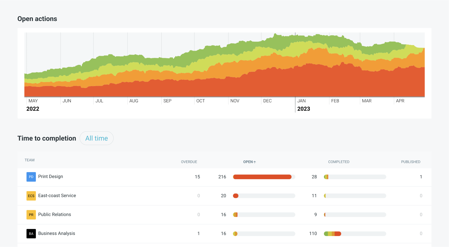Click Print Design overdue count 15
This screenshot has width=449, height=247.
(x=197, y=177)
